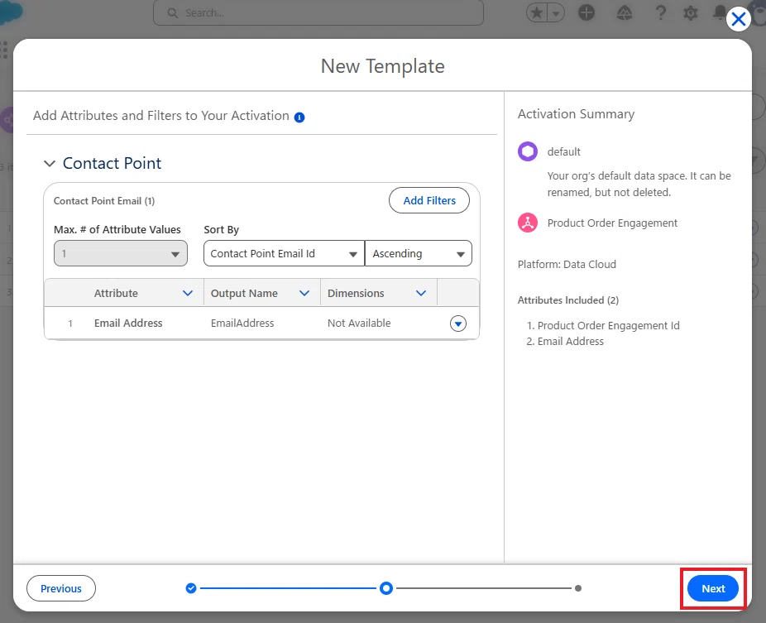Click the completed first step progress marker
Image resolution: width=766 pixels, height=623 pixels.
coord(191,588)
